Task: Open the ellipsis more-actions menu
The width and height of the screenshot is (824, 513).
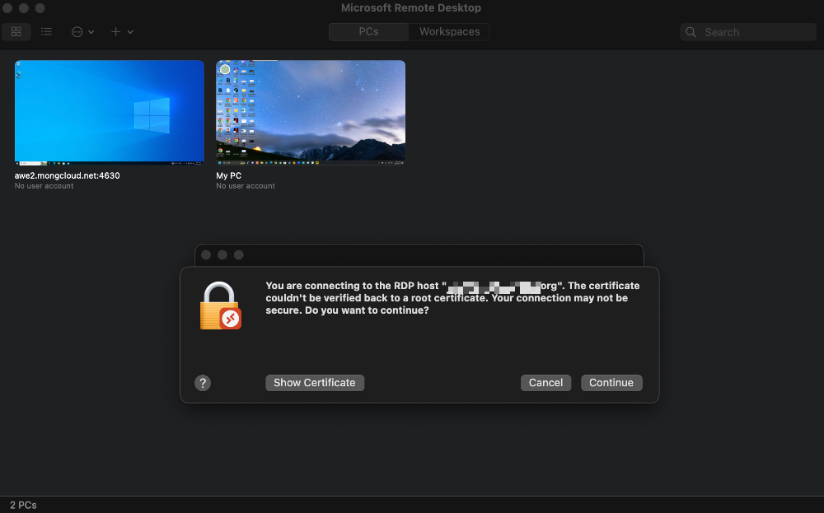Action: [82, 32]
